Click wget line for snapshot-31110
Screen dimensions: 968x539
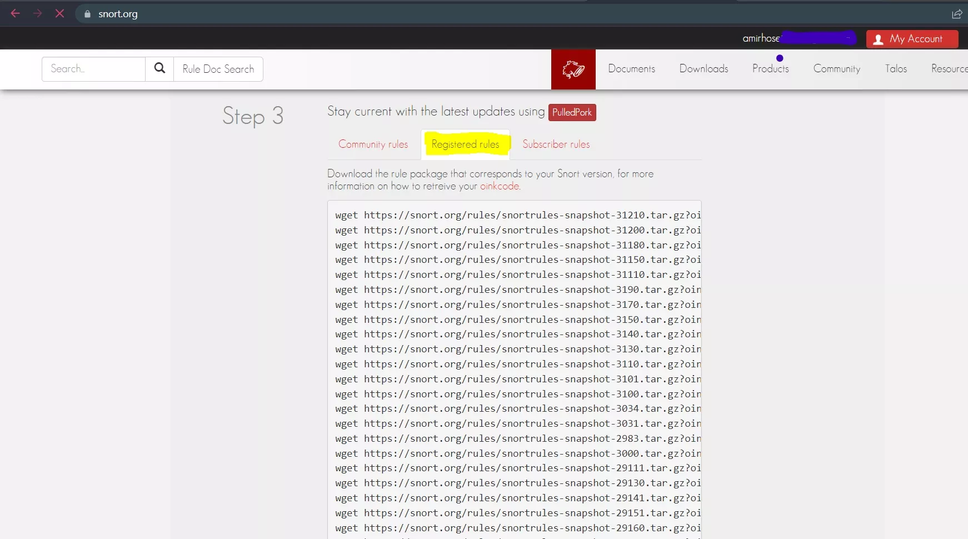pyautogui.click(x=518, y=275)
